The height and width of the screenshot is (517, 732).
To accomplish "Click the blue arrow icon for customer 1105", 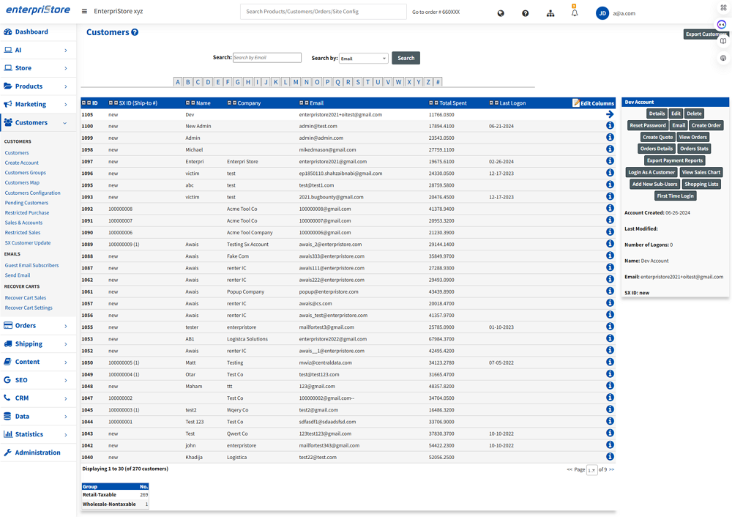I will point(610,114).
